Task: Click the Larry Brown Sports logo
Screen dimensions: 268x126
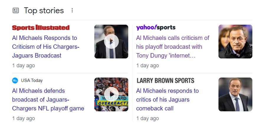Action: point(165,80)
